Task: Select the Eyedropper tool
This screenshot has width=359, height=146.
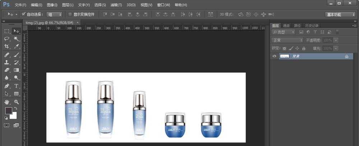Action: (17, 47)
